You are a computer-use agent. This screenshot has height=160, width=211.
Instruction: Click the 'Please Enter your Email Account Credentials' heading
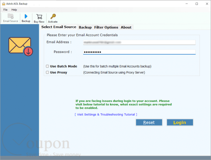pyautogui.click(x=82, y=35)
